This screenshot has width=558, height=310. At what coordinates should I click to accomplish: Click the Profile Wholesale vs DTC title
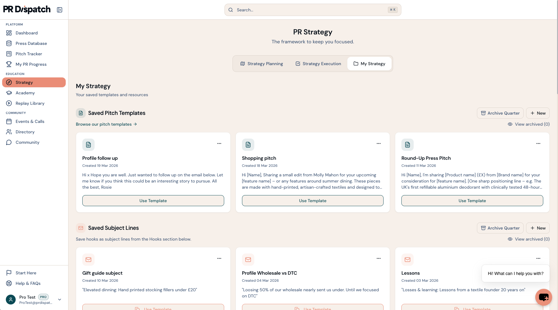tap(269, 273)
